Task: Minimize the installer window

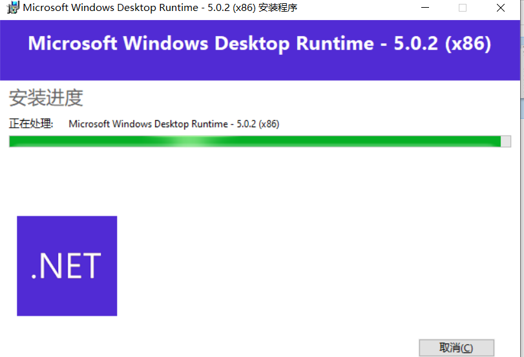Action: [x=425, y=7]
